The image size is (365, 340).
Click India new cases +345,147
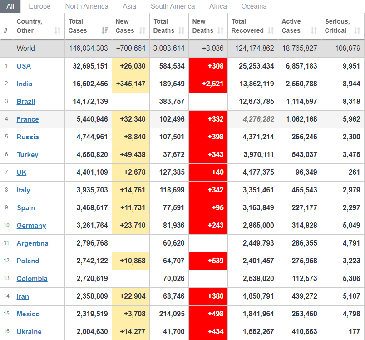click(x=131, y=84)
